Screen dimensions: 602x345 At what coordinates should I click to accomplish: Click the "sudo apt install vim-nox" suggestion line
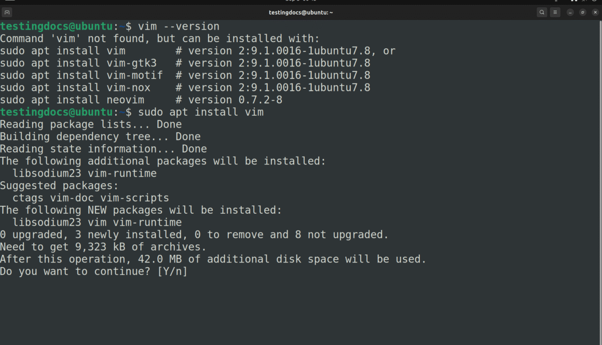(x=75, y=88)
